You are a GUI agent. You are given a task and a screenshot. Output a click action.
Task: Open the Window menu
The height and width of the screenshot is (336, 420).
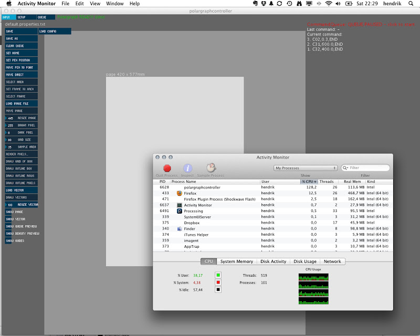[x=114, y=4]
